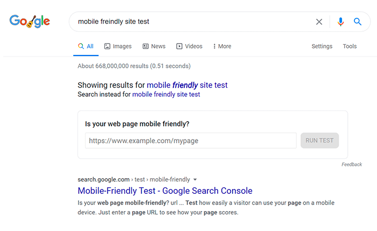Open the News tab
This screenshot has height=231, width=377.
154,46
